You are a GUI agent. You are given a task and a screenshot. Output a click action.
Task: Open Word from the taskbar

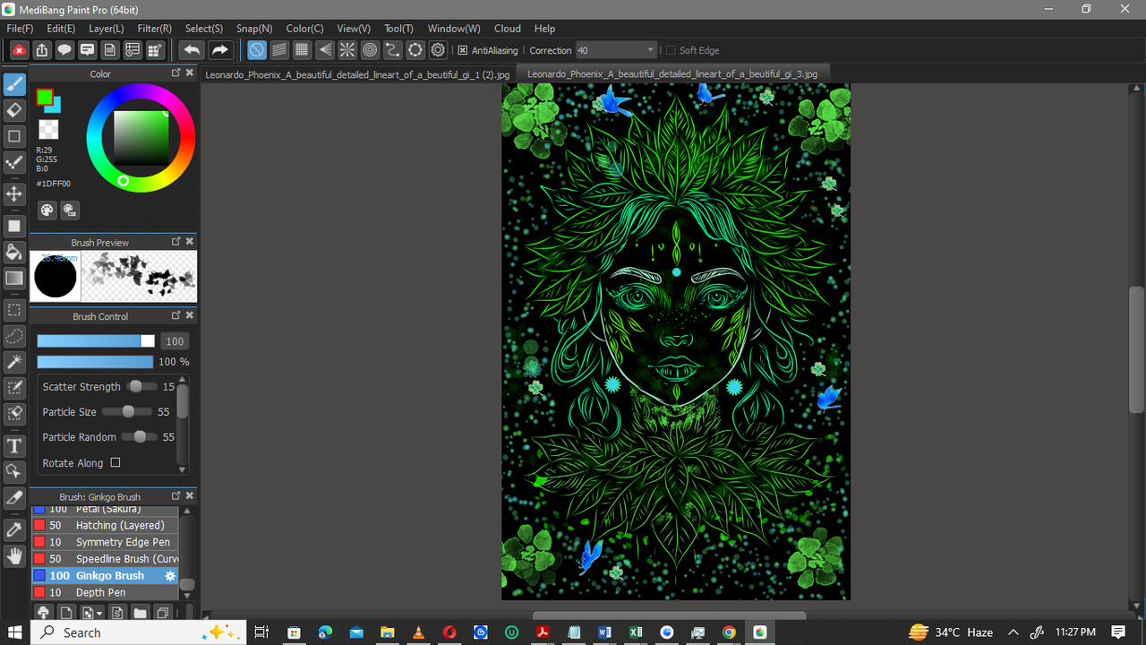(604, 632)
